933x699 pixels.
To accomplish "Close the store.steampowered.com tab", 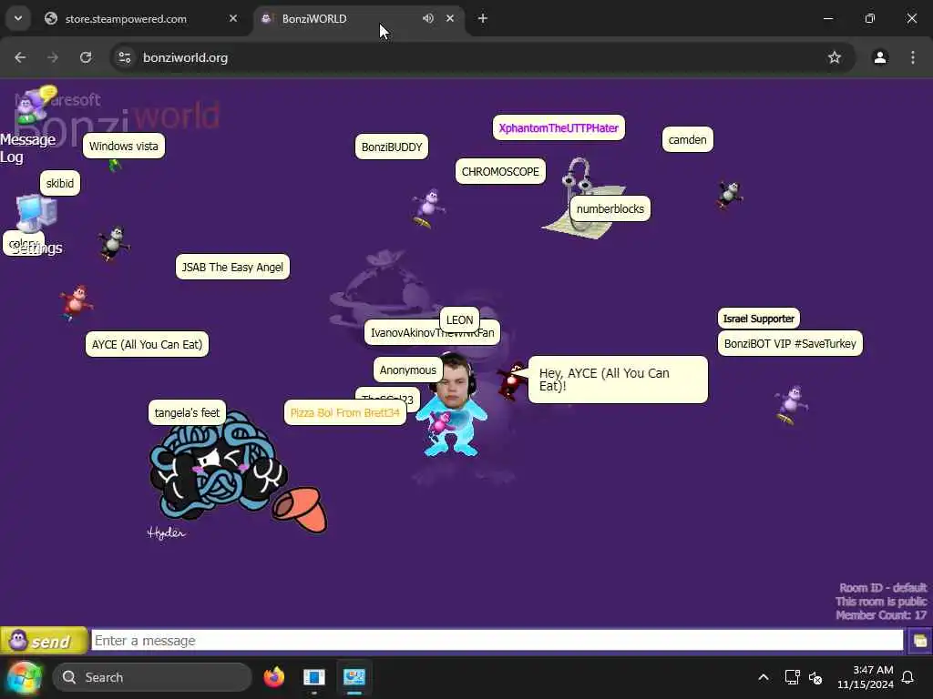I will click(x=232, y=18).
